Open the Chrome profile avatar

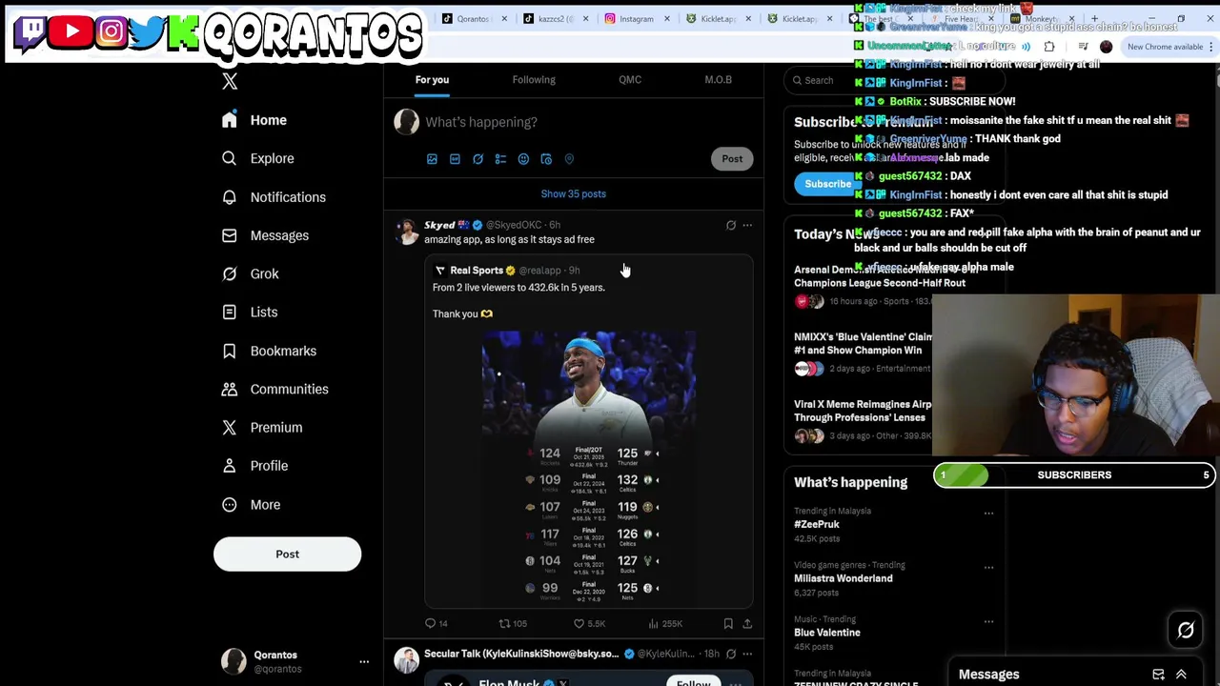pyautogui.click(x=1106, y=47)
